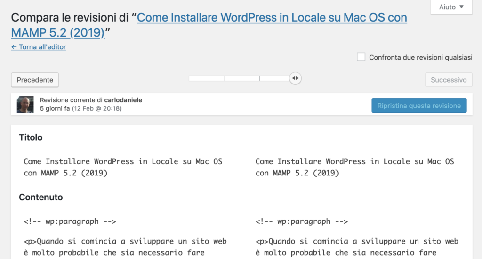The image size is (482, 259).
Task: Click the left column wp:paragraph comment
Action: click(70, 221)
